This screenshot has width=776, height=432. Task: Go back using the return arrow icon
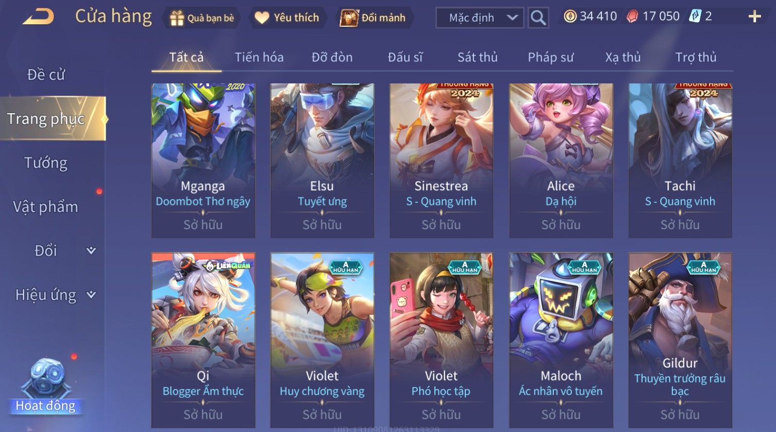(x=38, y=17)
